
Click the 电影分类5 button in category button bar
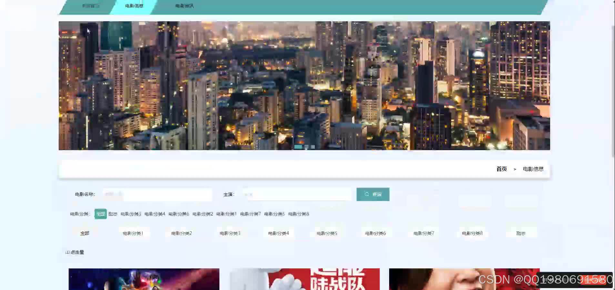point(327,233)
